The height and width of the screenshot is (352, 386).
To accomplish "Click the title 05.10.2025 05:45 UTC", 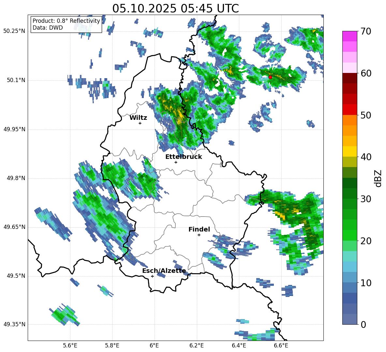I will tap(175, 8).
